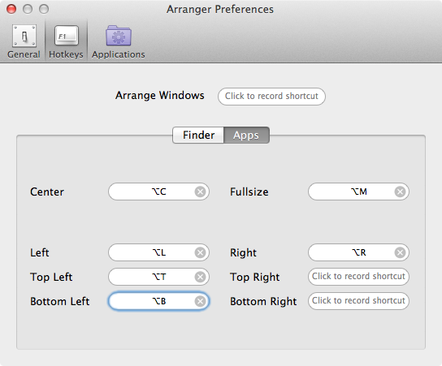The image size is (442, 366).
Task: Clear the Bottom Left shortcut ⌥B
Action: [x=200, y=302]
